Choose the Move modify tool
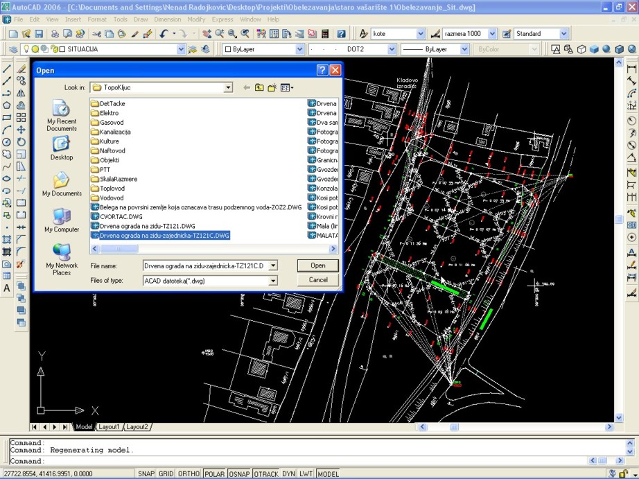The image size is (639, 479). 21,130
